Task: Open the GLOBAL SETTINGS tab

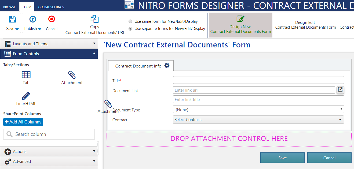Action: click(51, 7)
